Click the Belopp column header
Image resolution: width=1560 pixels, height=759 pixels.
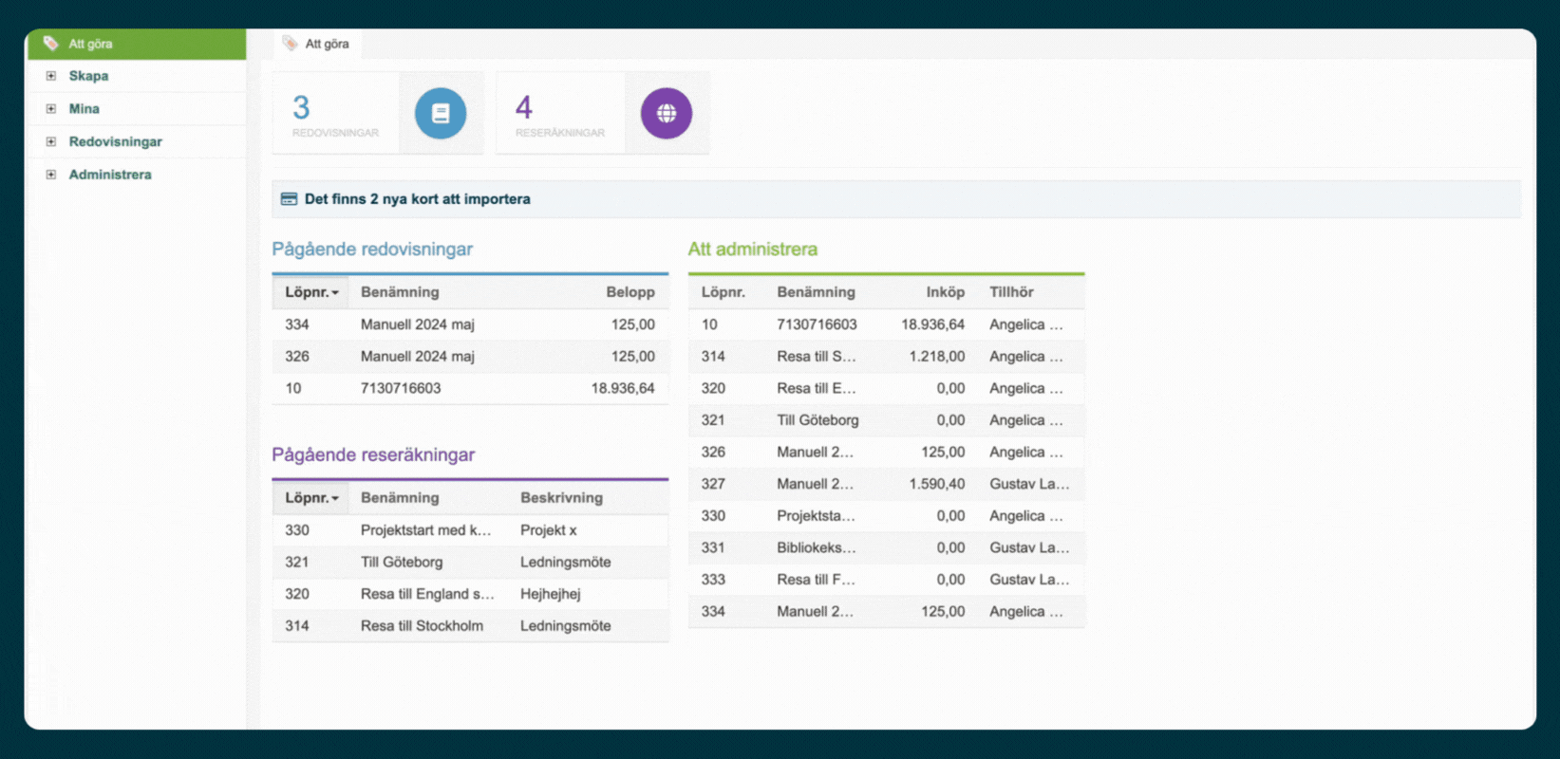click(x=630, y=292)
